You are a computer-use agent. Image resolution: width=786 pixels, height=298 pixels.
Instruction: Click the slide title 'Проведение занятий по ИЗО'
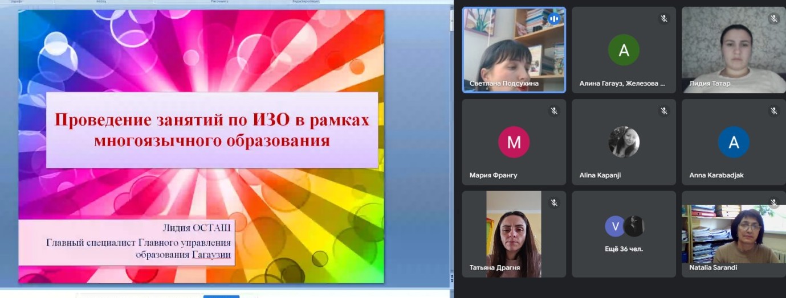pyautogui.click(x=212, y=130)
